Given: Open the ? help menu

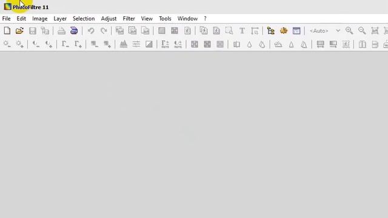Looking at the screenshot, I should [x=205, y=19].
